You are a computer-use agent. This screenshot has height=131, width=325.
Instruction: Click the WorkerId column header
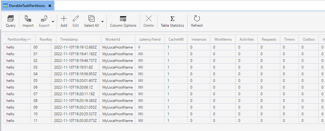coord(112,39)
